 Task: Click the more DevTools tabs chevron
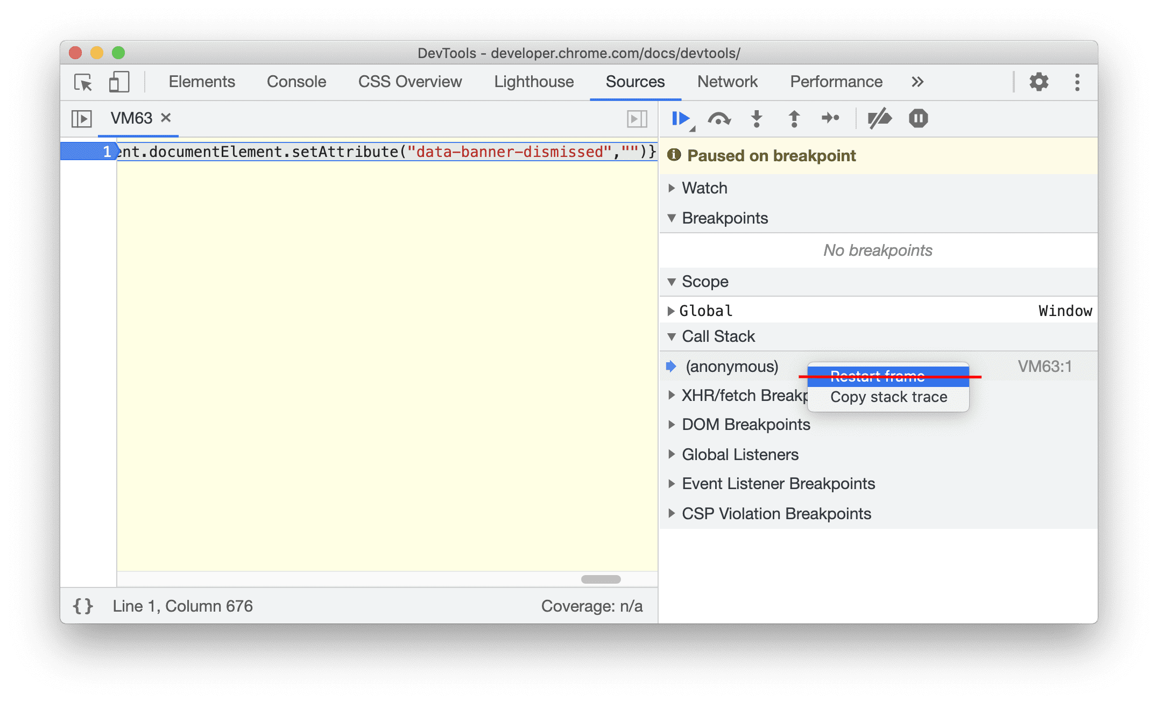[917, 81]
